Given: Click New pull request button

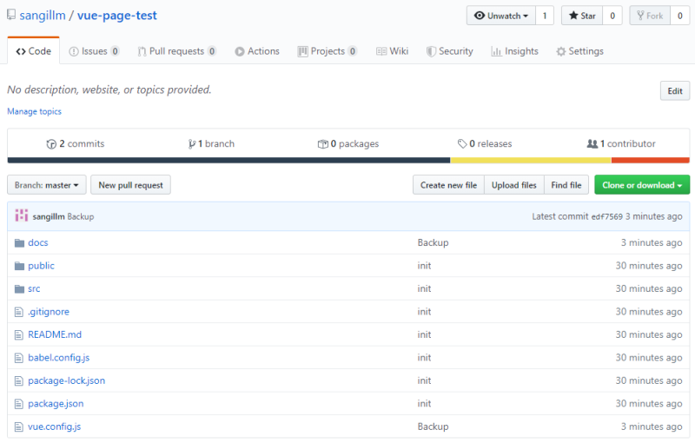Looking at the screenshot, I should point(131,185).
